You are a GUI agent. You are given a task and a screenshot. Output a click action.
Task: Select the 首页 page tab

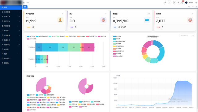pos(25,7)
